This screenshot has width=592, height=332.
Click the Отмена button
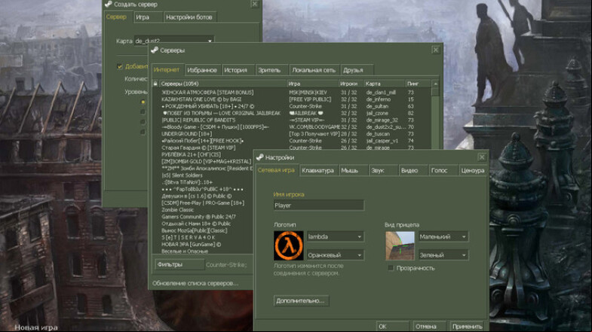click(430, 326)
